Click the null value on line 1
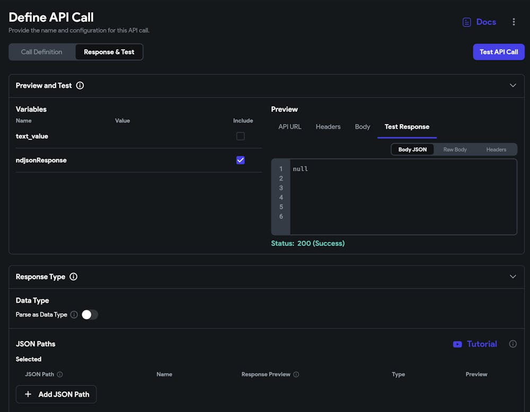530x412 pixels. (300, 169)
